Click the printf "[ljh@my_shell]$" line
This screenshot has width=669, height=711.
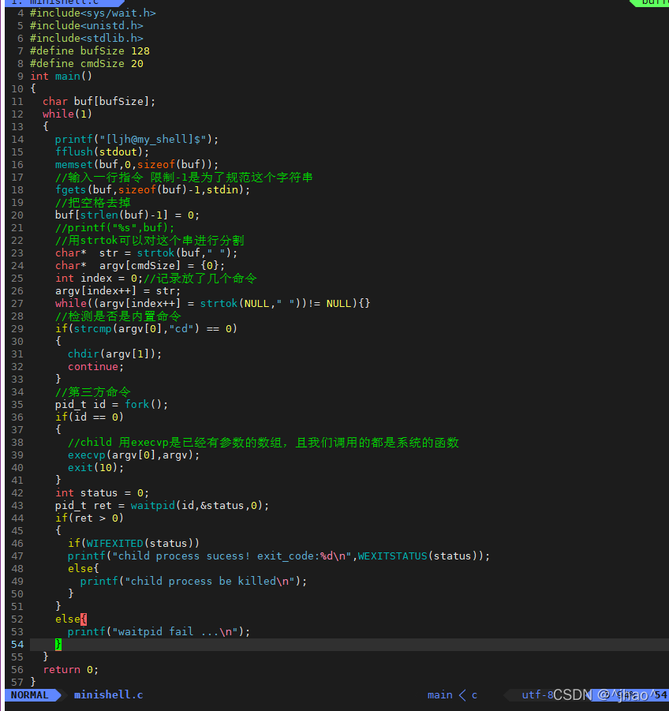[x=137, y=139]
